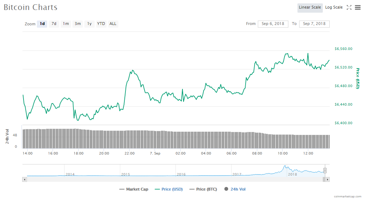This screenshot has height=202, width=365.
Task: Choose the YTD zoom option
Action: (x=101, y=24)
